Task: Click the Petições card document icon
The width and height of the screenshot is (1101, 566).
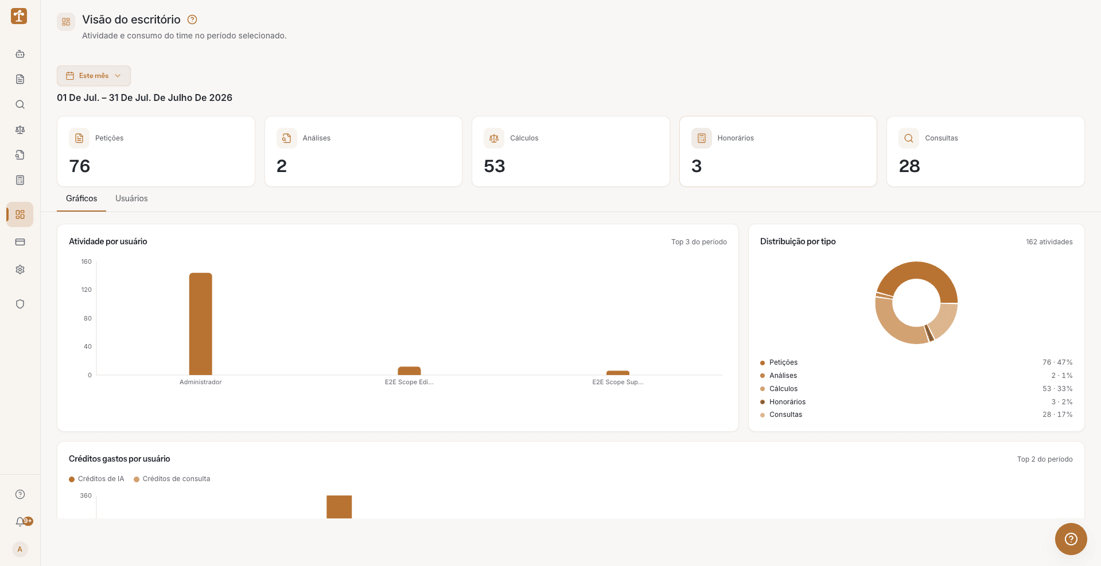Action: [x=79, y=138]
